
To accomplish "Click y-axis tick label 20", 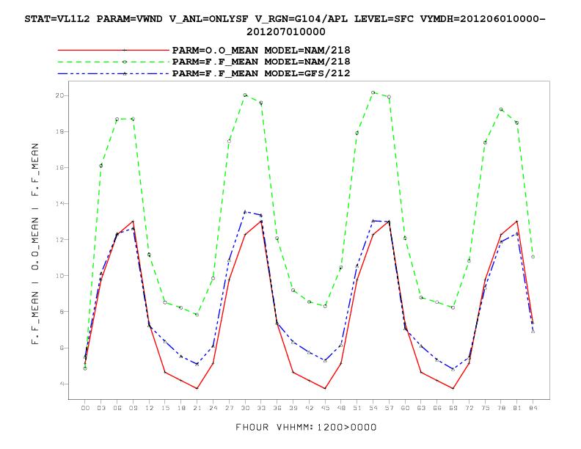I will pyautogui.click(x=59, y=95).
